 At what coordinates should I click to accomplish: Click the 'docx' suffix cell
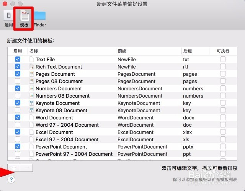click(189, 118)
